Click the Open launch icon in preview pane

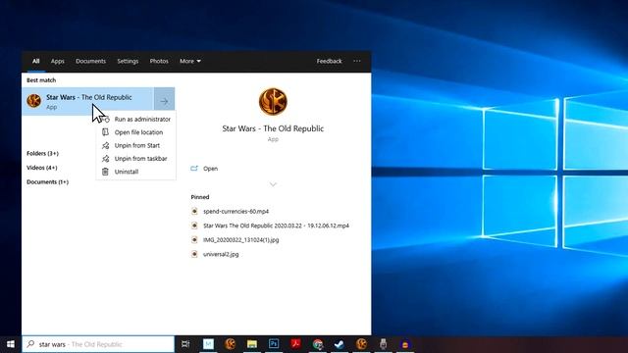point(194,169)
